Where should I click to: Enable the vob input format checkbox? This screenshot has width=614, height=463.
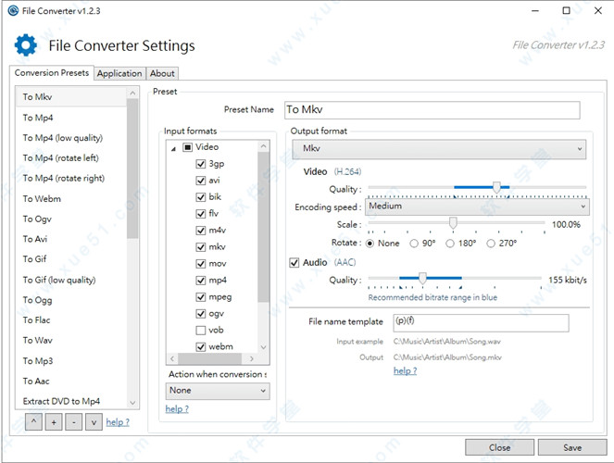click(201, 331)
